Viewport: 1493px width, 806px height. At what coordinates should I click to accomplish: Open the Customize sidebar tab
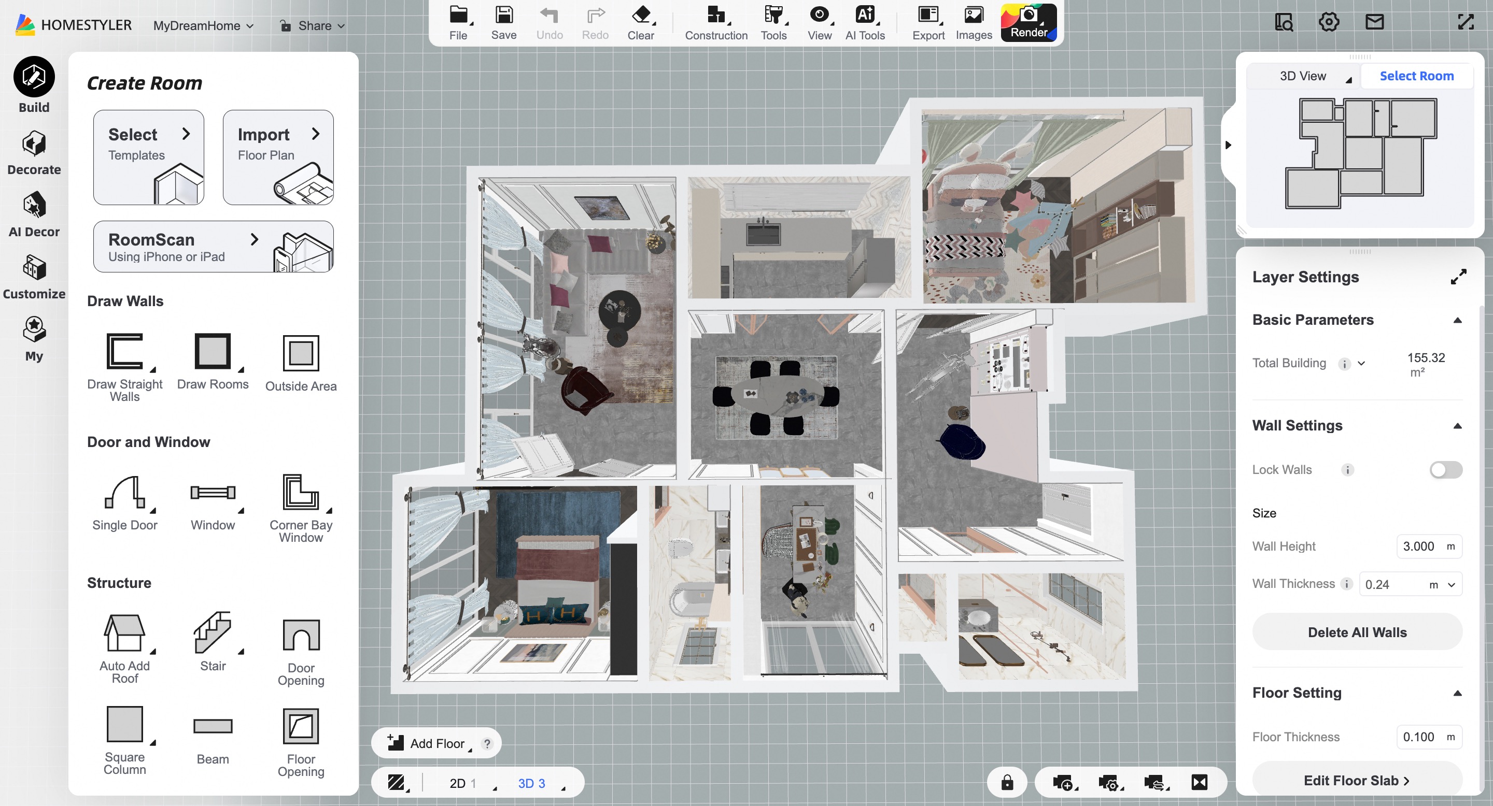coord(34,277)
